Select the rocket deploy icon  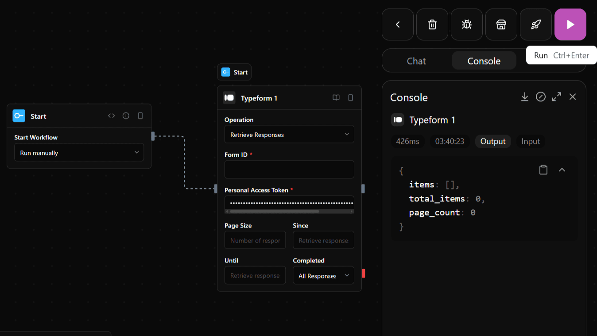pos(535,24)
